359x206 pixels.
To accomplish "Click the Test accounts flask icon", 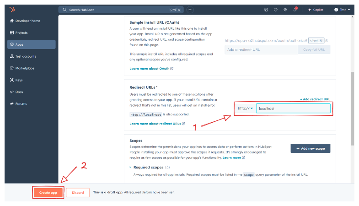I will (12, 56).
